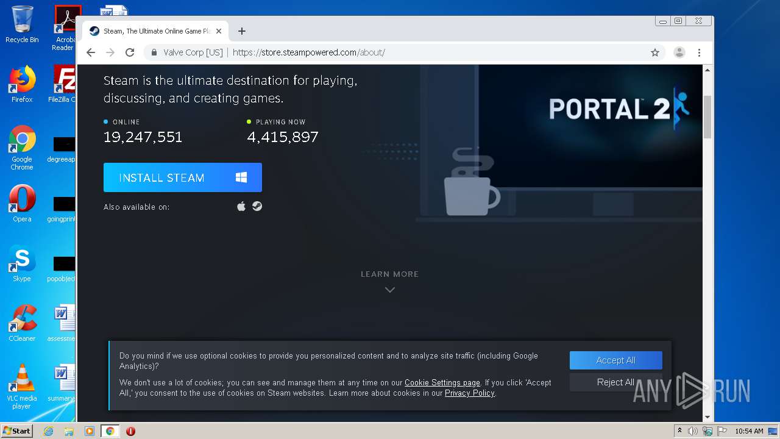Open Windows Media Player from the taskbar

(x=89, y=431)
